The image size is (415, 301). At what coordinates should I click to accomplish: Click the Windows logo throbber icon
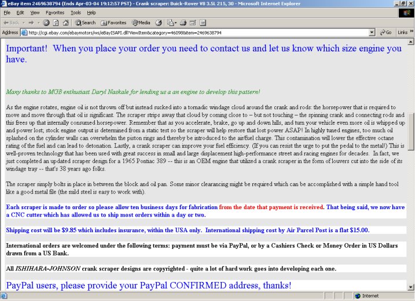[x=406, y=13]
